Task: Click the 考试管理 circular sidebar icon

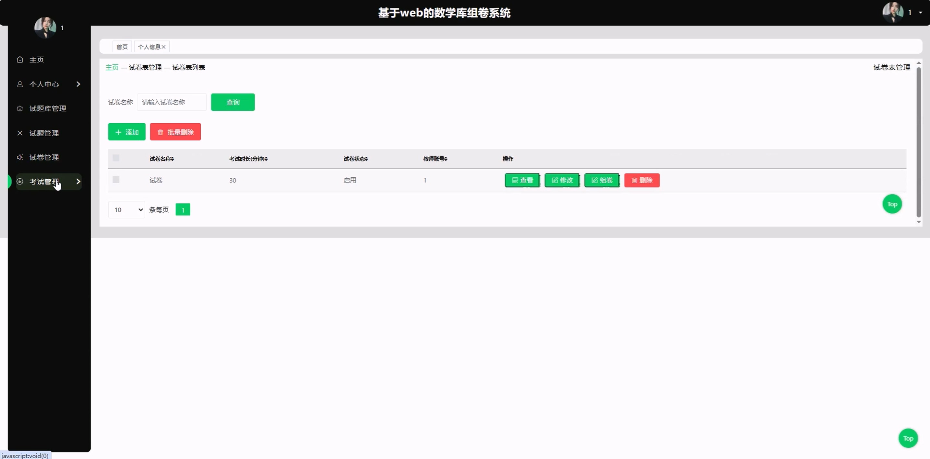Action: point(20,182)
